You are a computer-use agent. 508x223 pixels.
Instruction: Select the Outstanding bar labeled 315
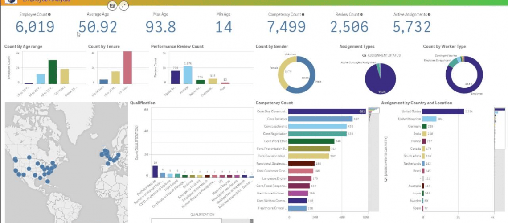point(213,81)
